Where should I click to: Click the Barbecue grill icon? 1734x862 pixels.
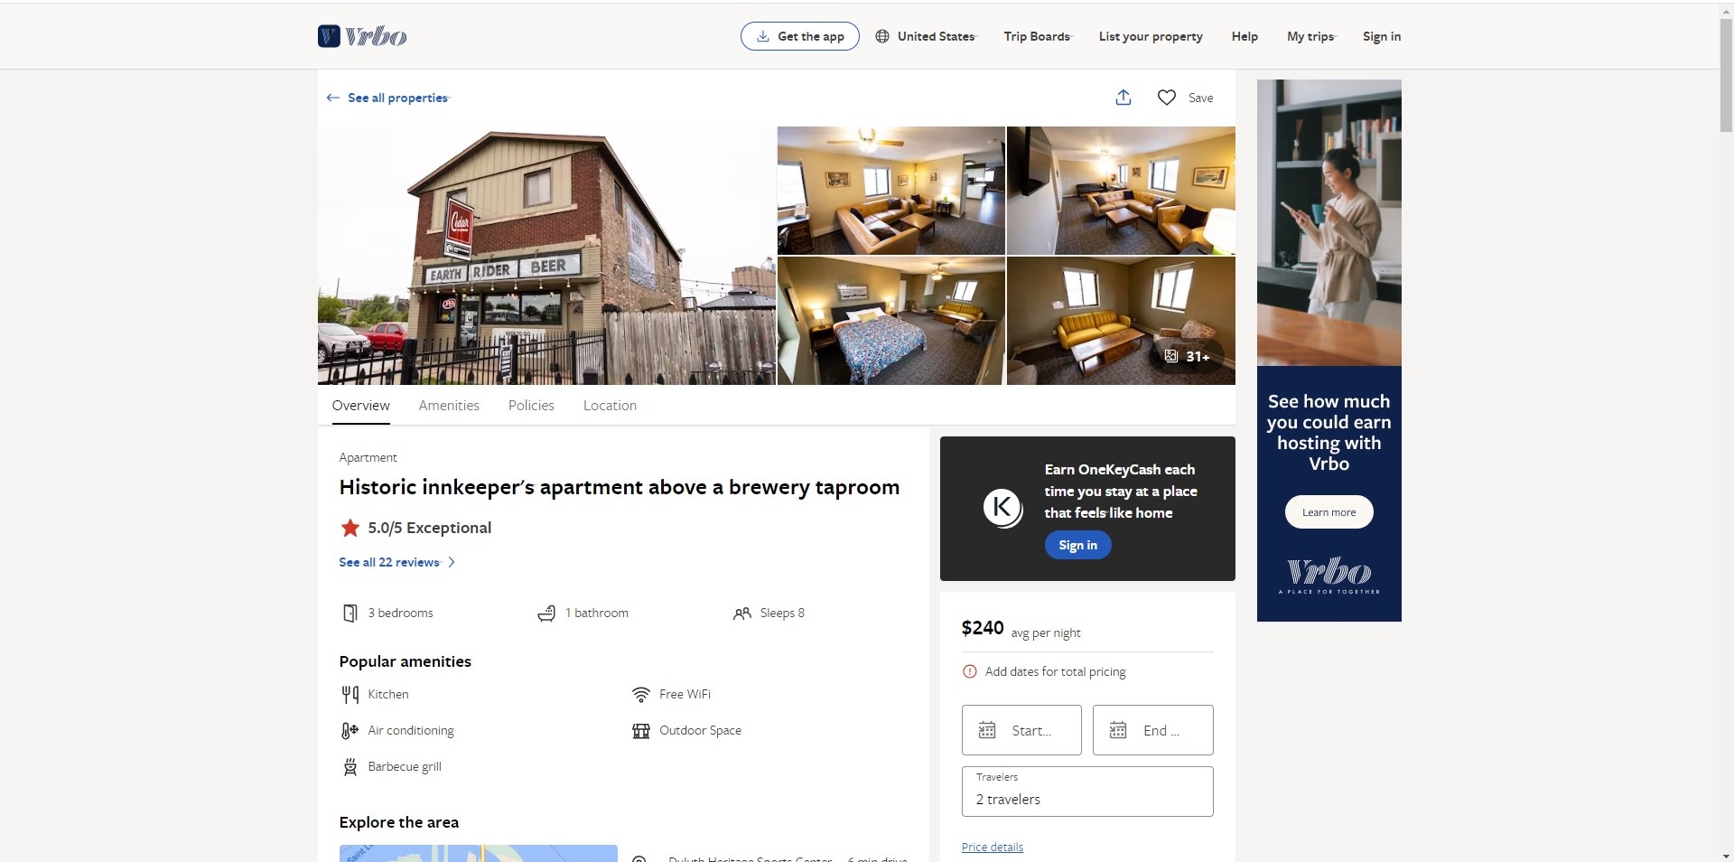point(350,767)
